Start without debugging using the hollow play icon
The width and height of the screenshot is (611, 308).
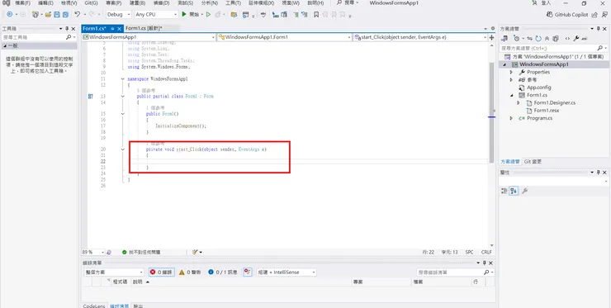(208, 14)
